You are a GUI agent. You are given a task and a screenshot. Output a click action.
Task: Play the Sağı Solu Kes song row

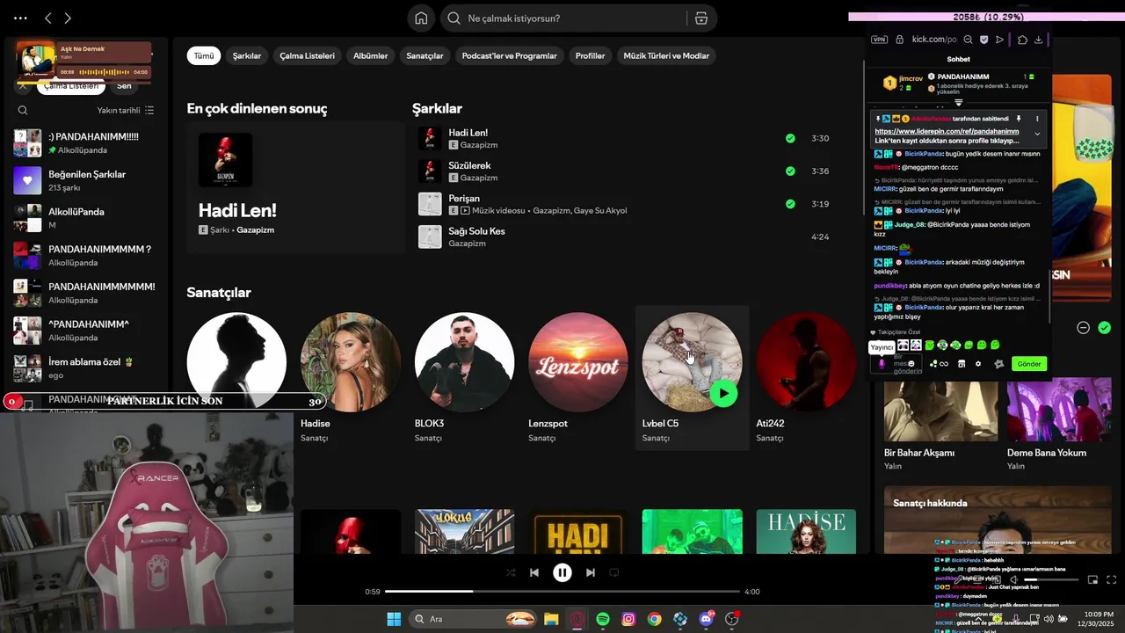coord(624,236)
